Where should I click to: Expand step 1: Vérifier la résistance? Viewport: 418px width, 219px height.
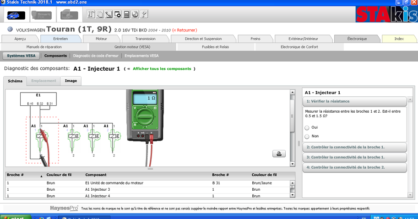354,101
